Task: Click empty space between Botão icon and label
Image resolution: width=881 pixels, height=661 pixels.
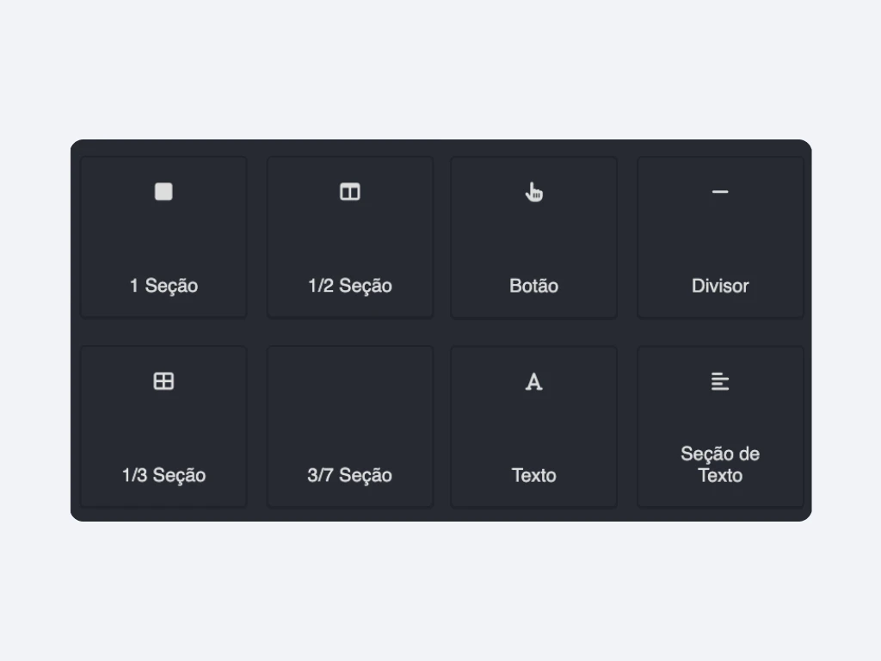Action: [534, 239]
